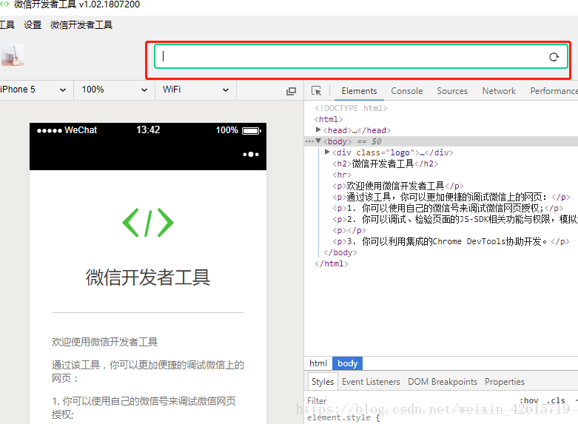Select the </html> closing tag line
Image resolution: width=578 pixels, height=424 pixels.
[331, 263]
